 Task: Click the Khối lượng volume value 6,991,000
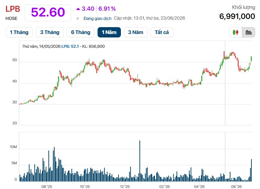pos(237,16)
